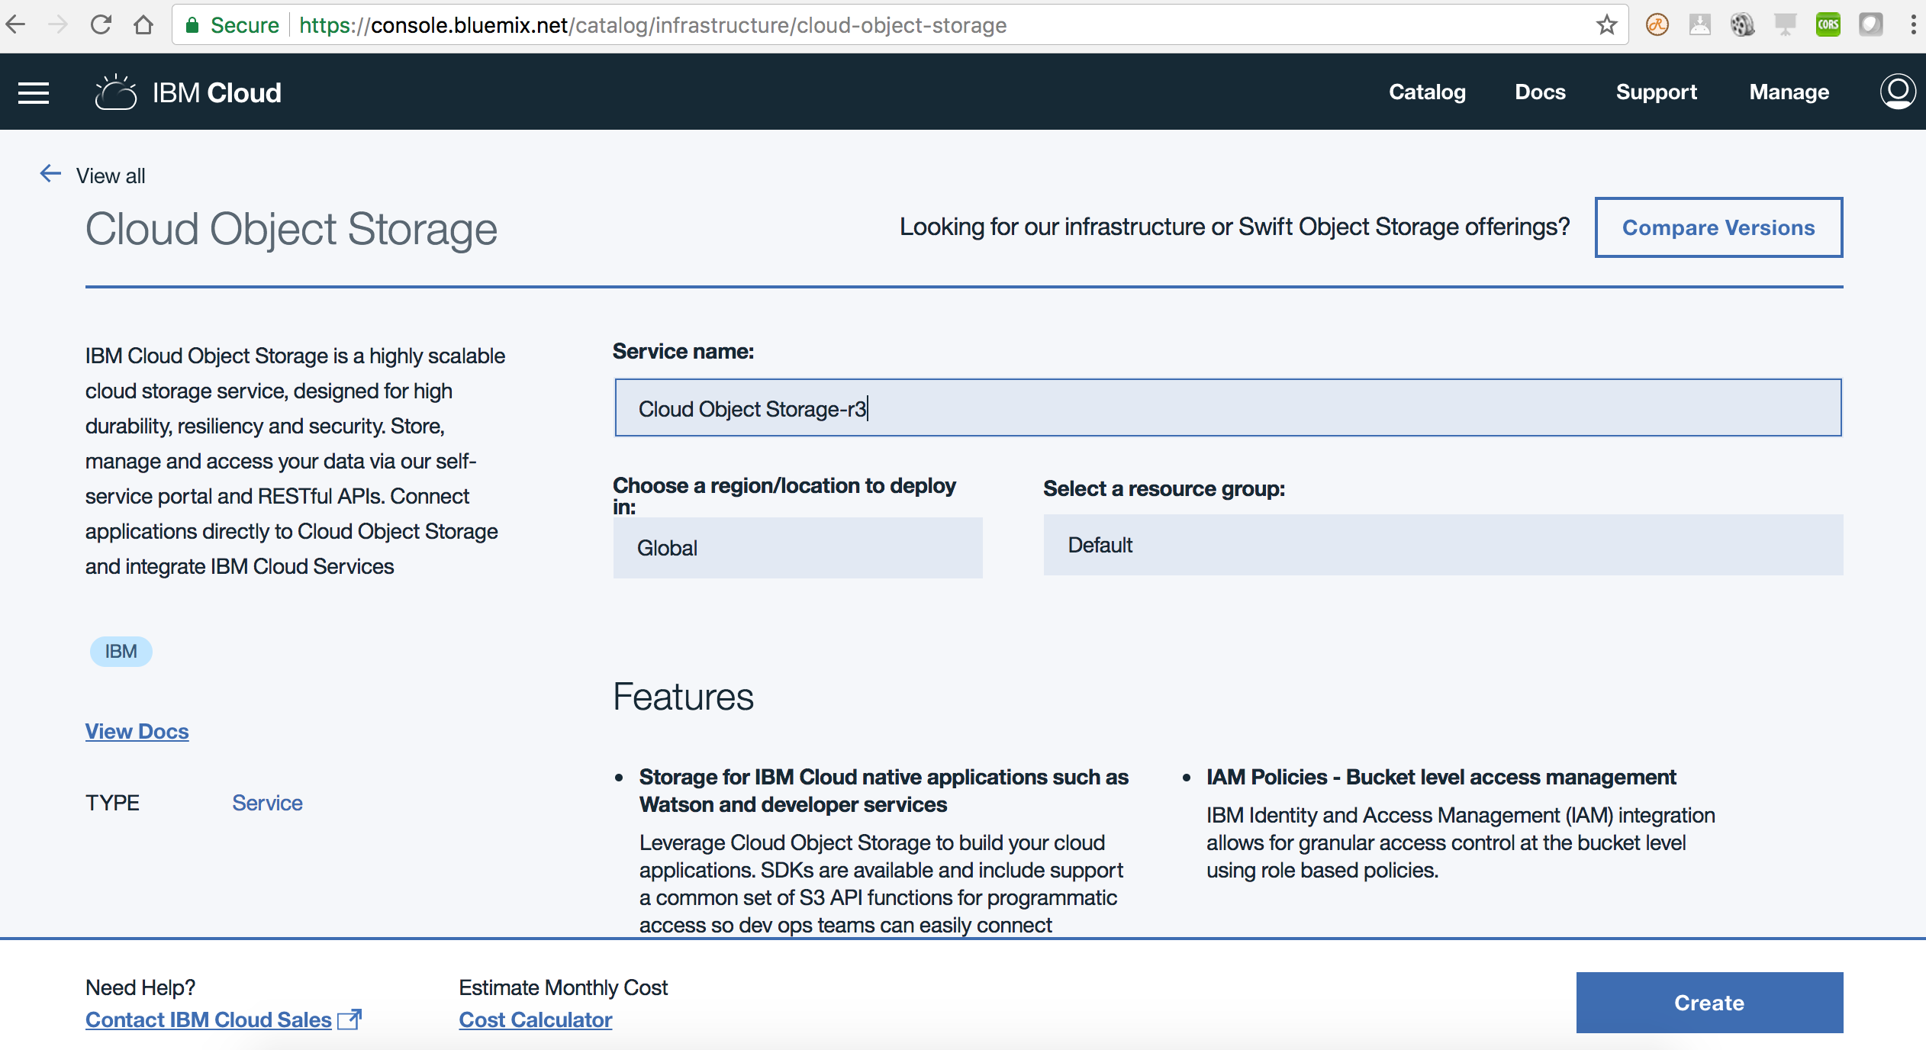The height and width of the screenshot is (1050, 1926).
Task: Open the region/location Global dropdown
Action: pyautogui.click(x=797, y=548)
